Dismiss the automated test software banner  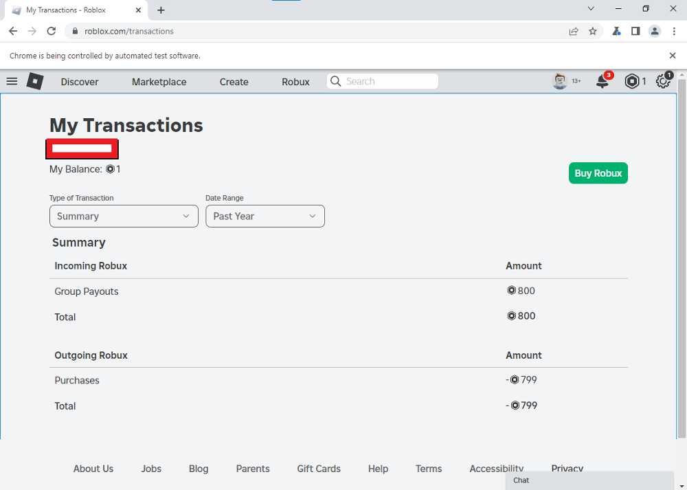pyautogui.click(x=673, y=56)
